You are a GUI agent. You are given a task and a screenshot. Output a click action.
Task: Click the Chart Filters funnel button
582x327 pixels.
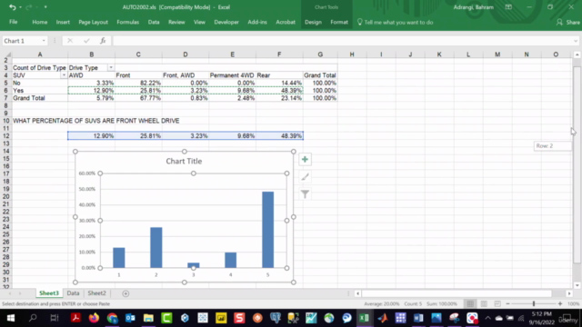pos(305,194)
